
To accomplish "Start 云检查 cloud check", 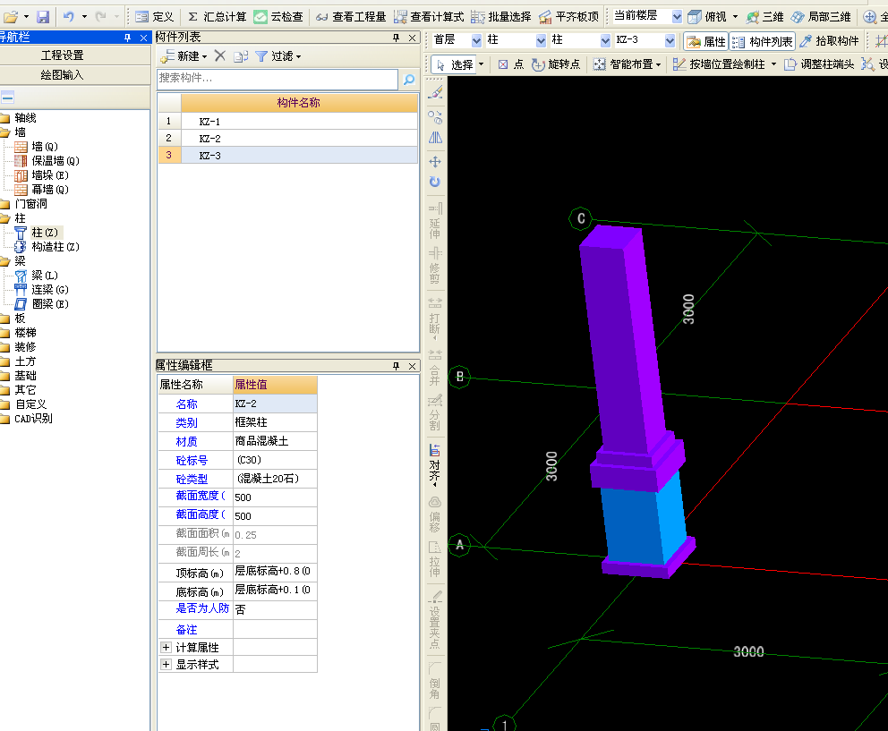I will coord(278,17).
